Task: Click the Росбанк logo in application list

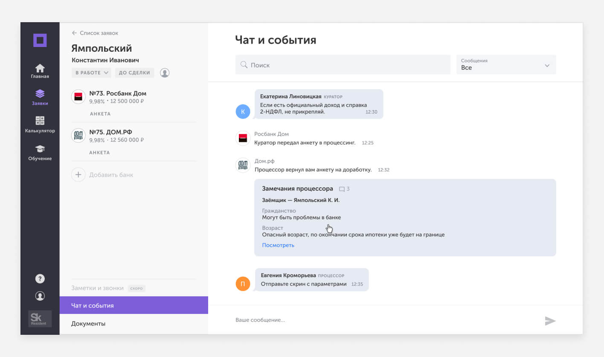Action: tap(78, 97)
